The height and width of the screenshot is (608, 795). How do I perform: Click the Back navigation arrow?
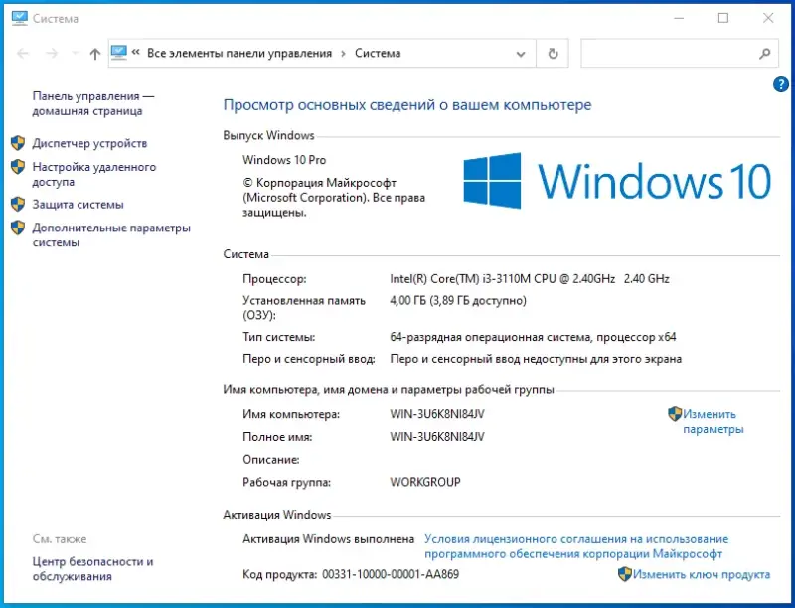(x=23, y=54)
